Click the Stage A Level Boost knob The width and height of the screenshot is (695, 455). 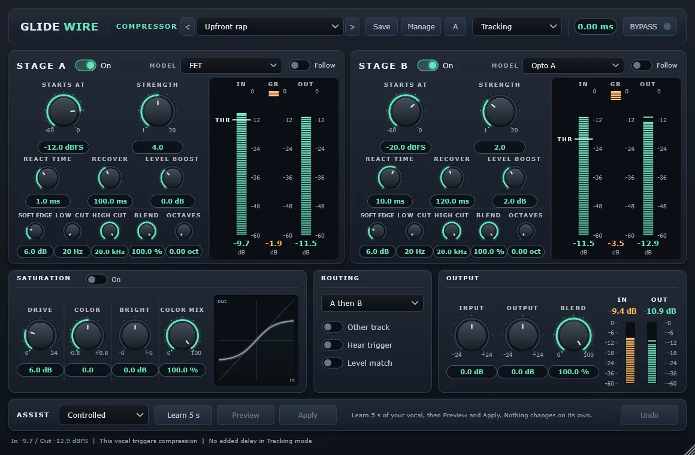[172, 178]
